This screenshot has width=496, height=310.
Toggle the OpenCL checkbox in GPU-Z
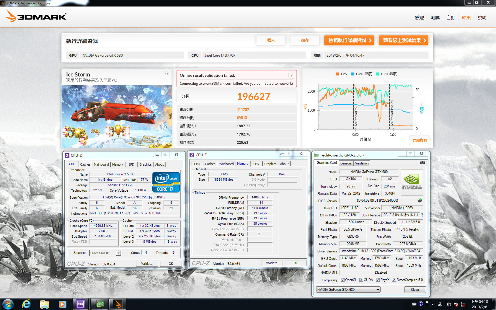point(342,280)
